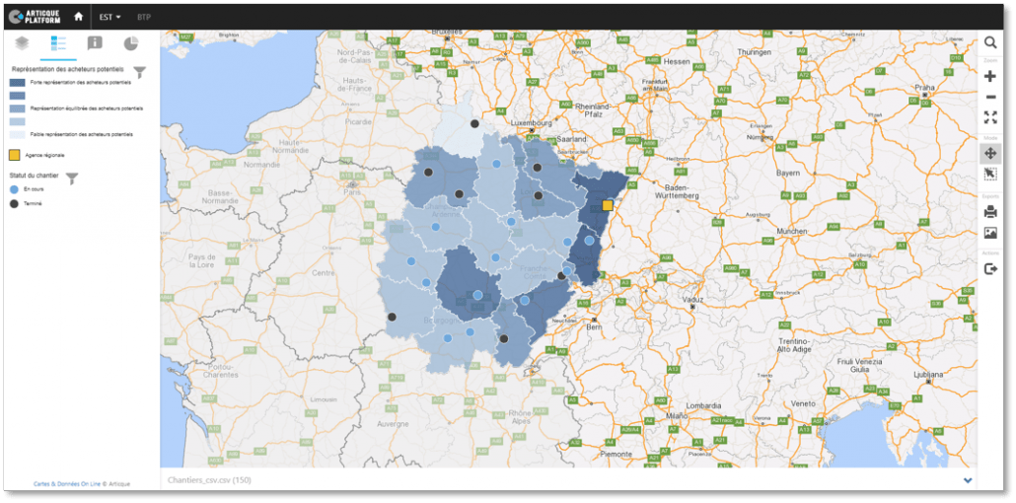
Task: Select the BTP menu item
Action: point(144,17)
